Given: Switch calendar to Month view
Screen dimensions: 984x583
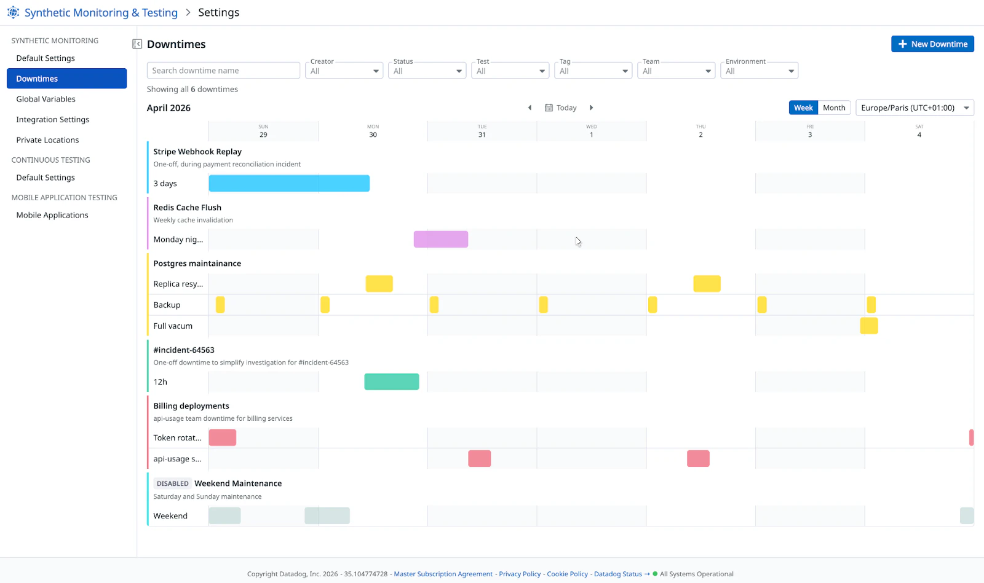Looking at the screenshot, I should 834,108.
